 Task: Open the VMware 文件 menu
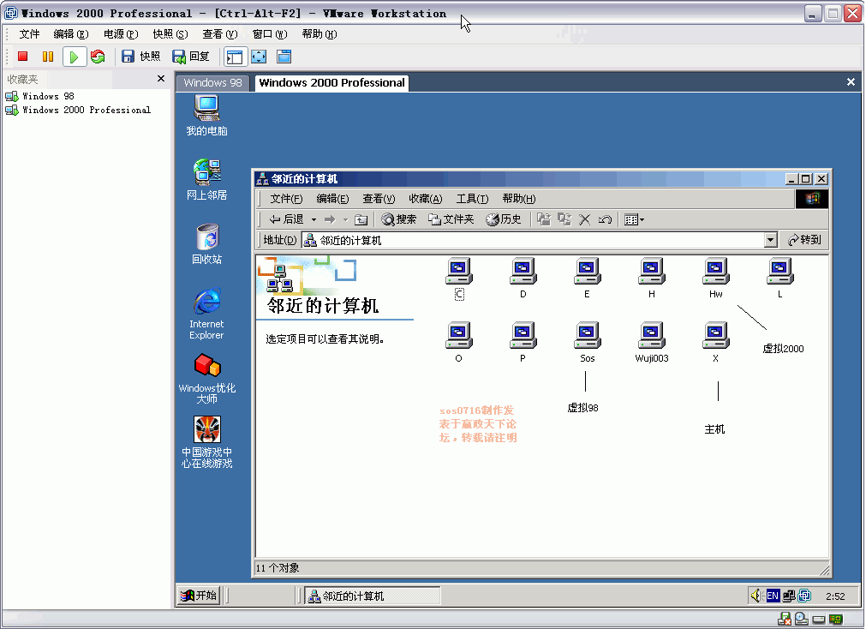pyautogui.click(x=29, y=34)
